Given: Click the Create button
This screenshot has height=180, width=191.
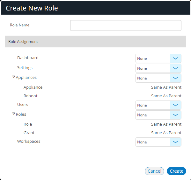Looking at the screenshot, I should pos(176,171).
